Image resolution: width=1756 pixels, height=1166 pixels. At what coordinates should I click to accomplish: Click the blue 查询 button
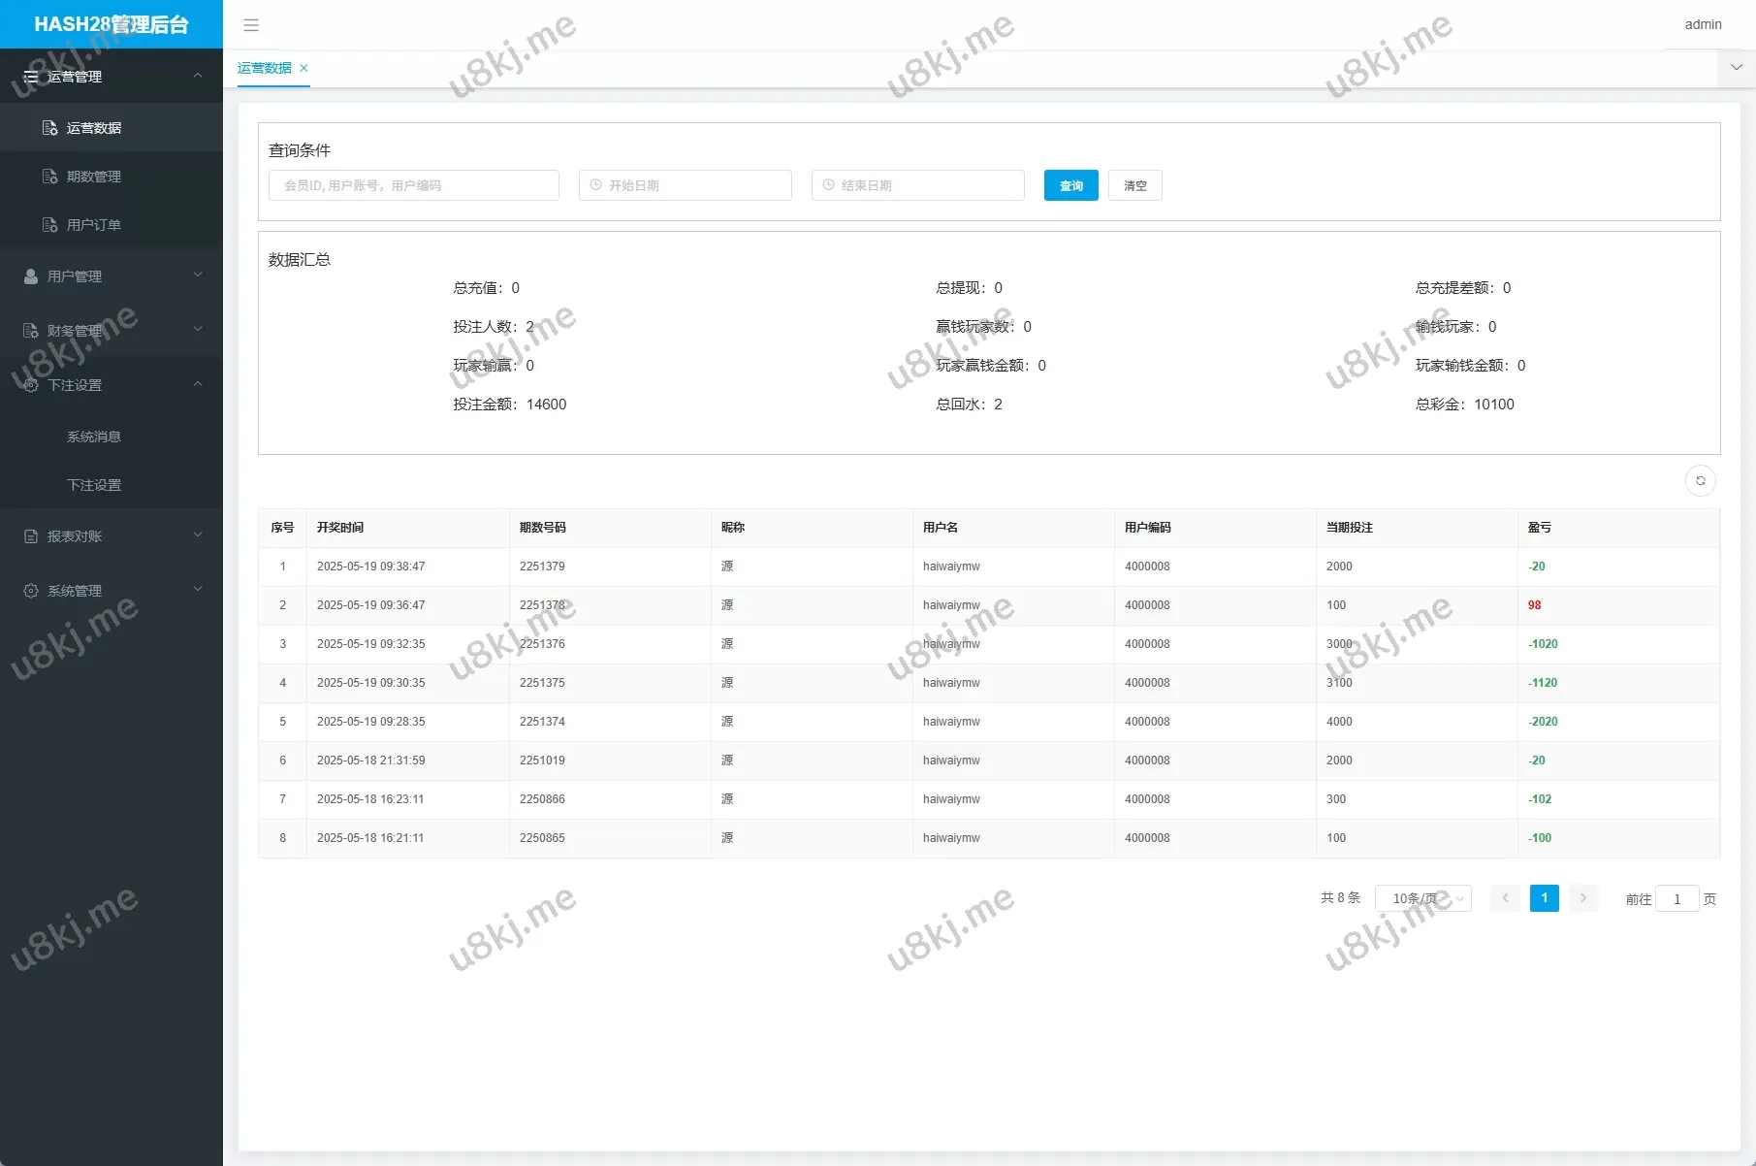[x=1070, y=185]
